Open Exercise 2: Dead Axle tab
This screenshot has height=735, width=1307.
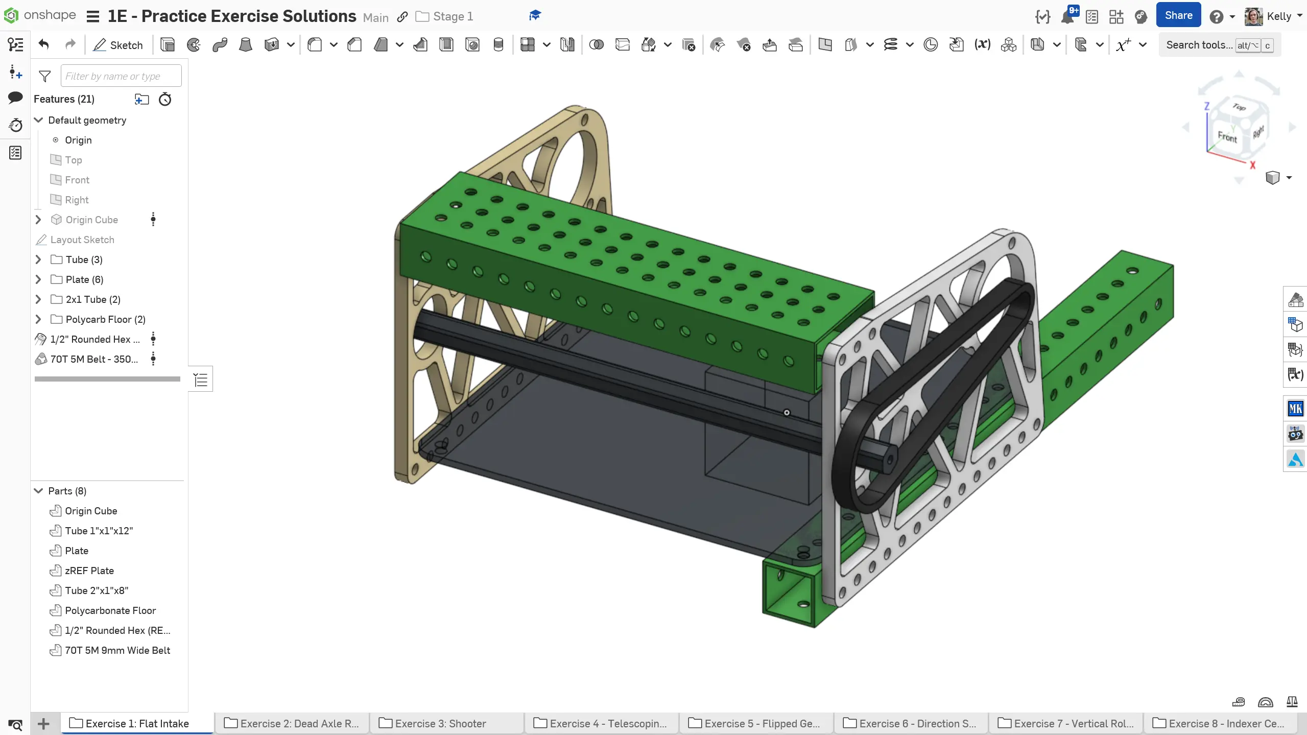pos(299,723)
